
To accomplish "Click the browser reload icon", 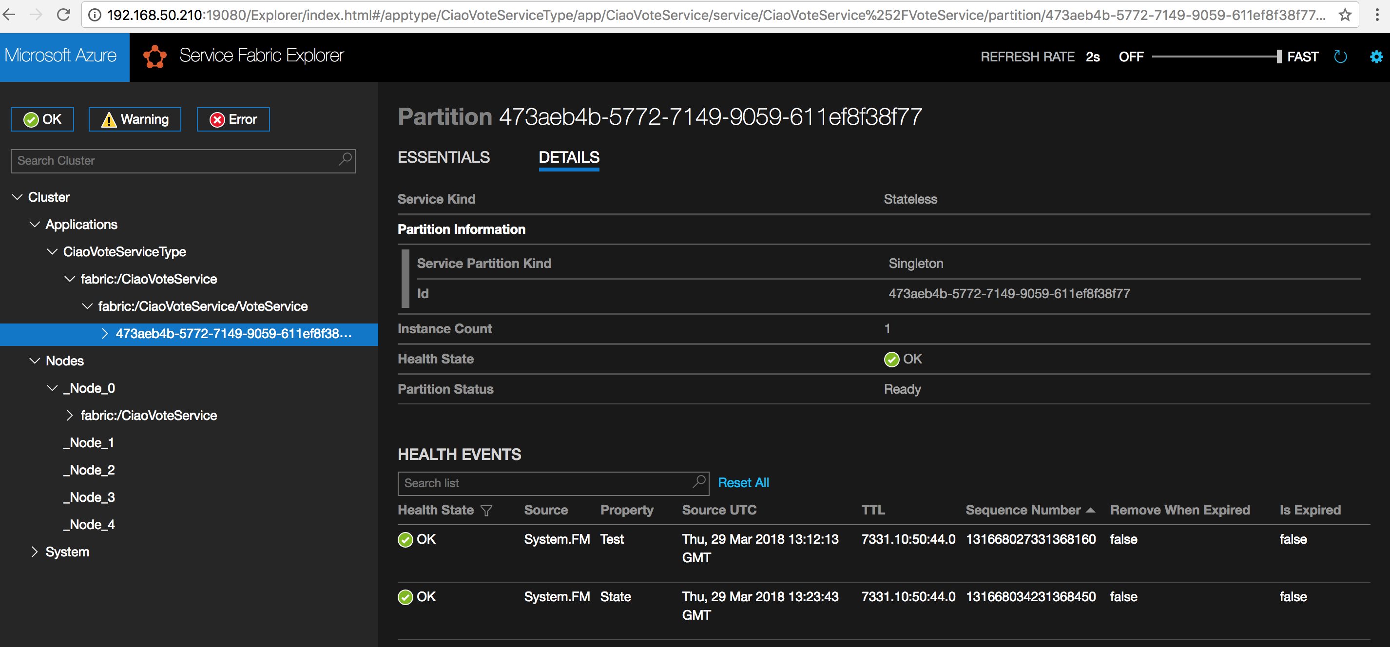I will pos(64,15).
